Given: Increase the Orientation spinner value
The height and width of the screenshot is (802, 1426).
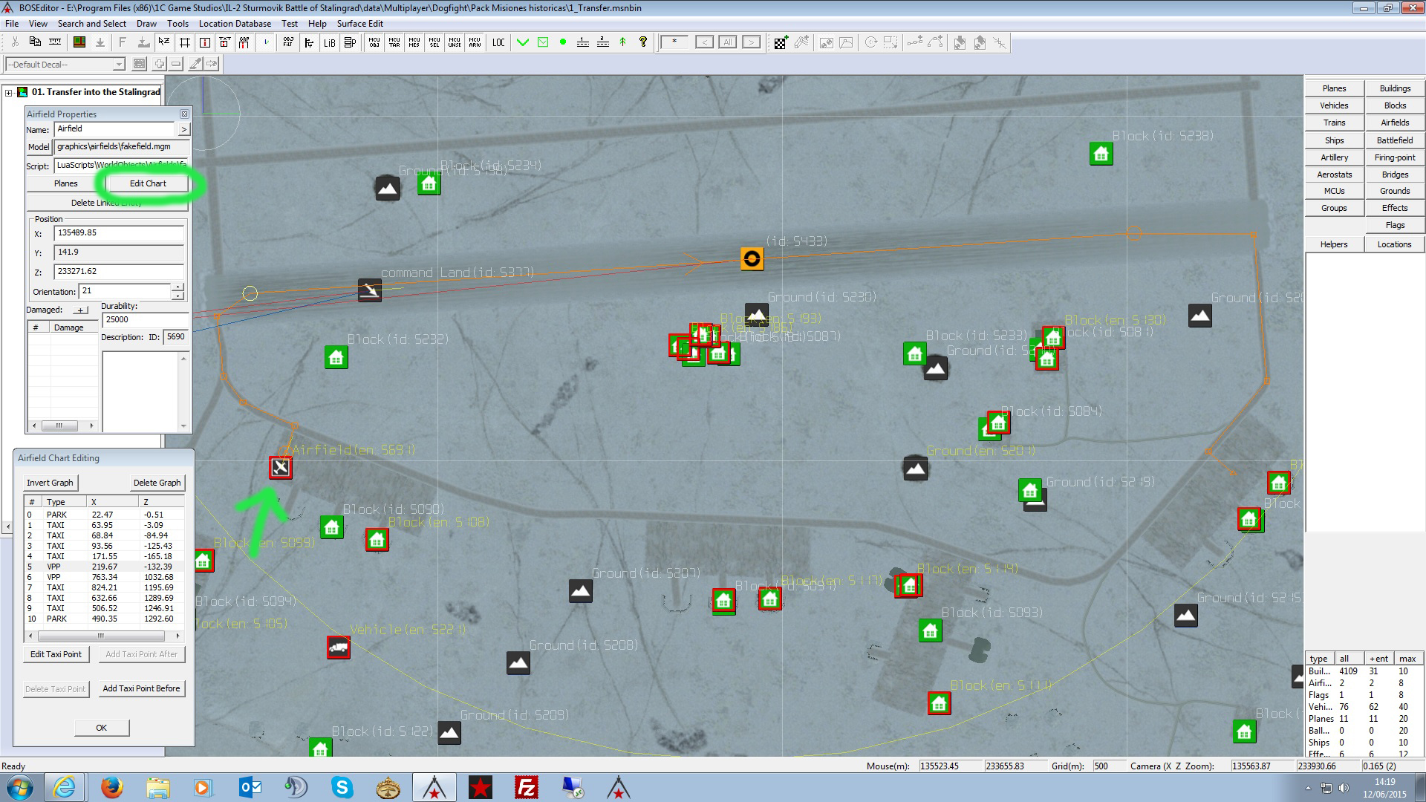Looking at the screenshot, I should (x=178, y=287).
